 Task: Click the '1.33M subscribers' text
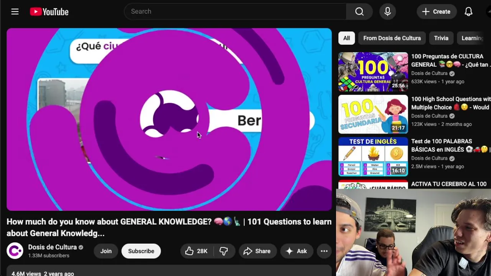click(x=49, y=256)
